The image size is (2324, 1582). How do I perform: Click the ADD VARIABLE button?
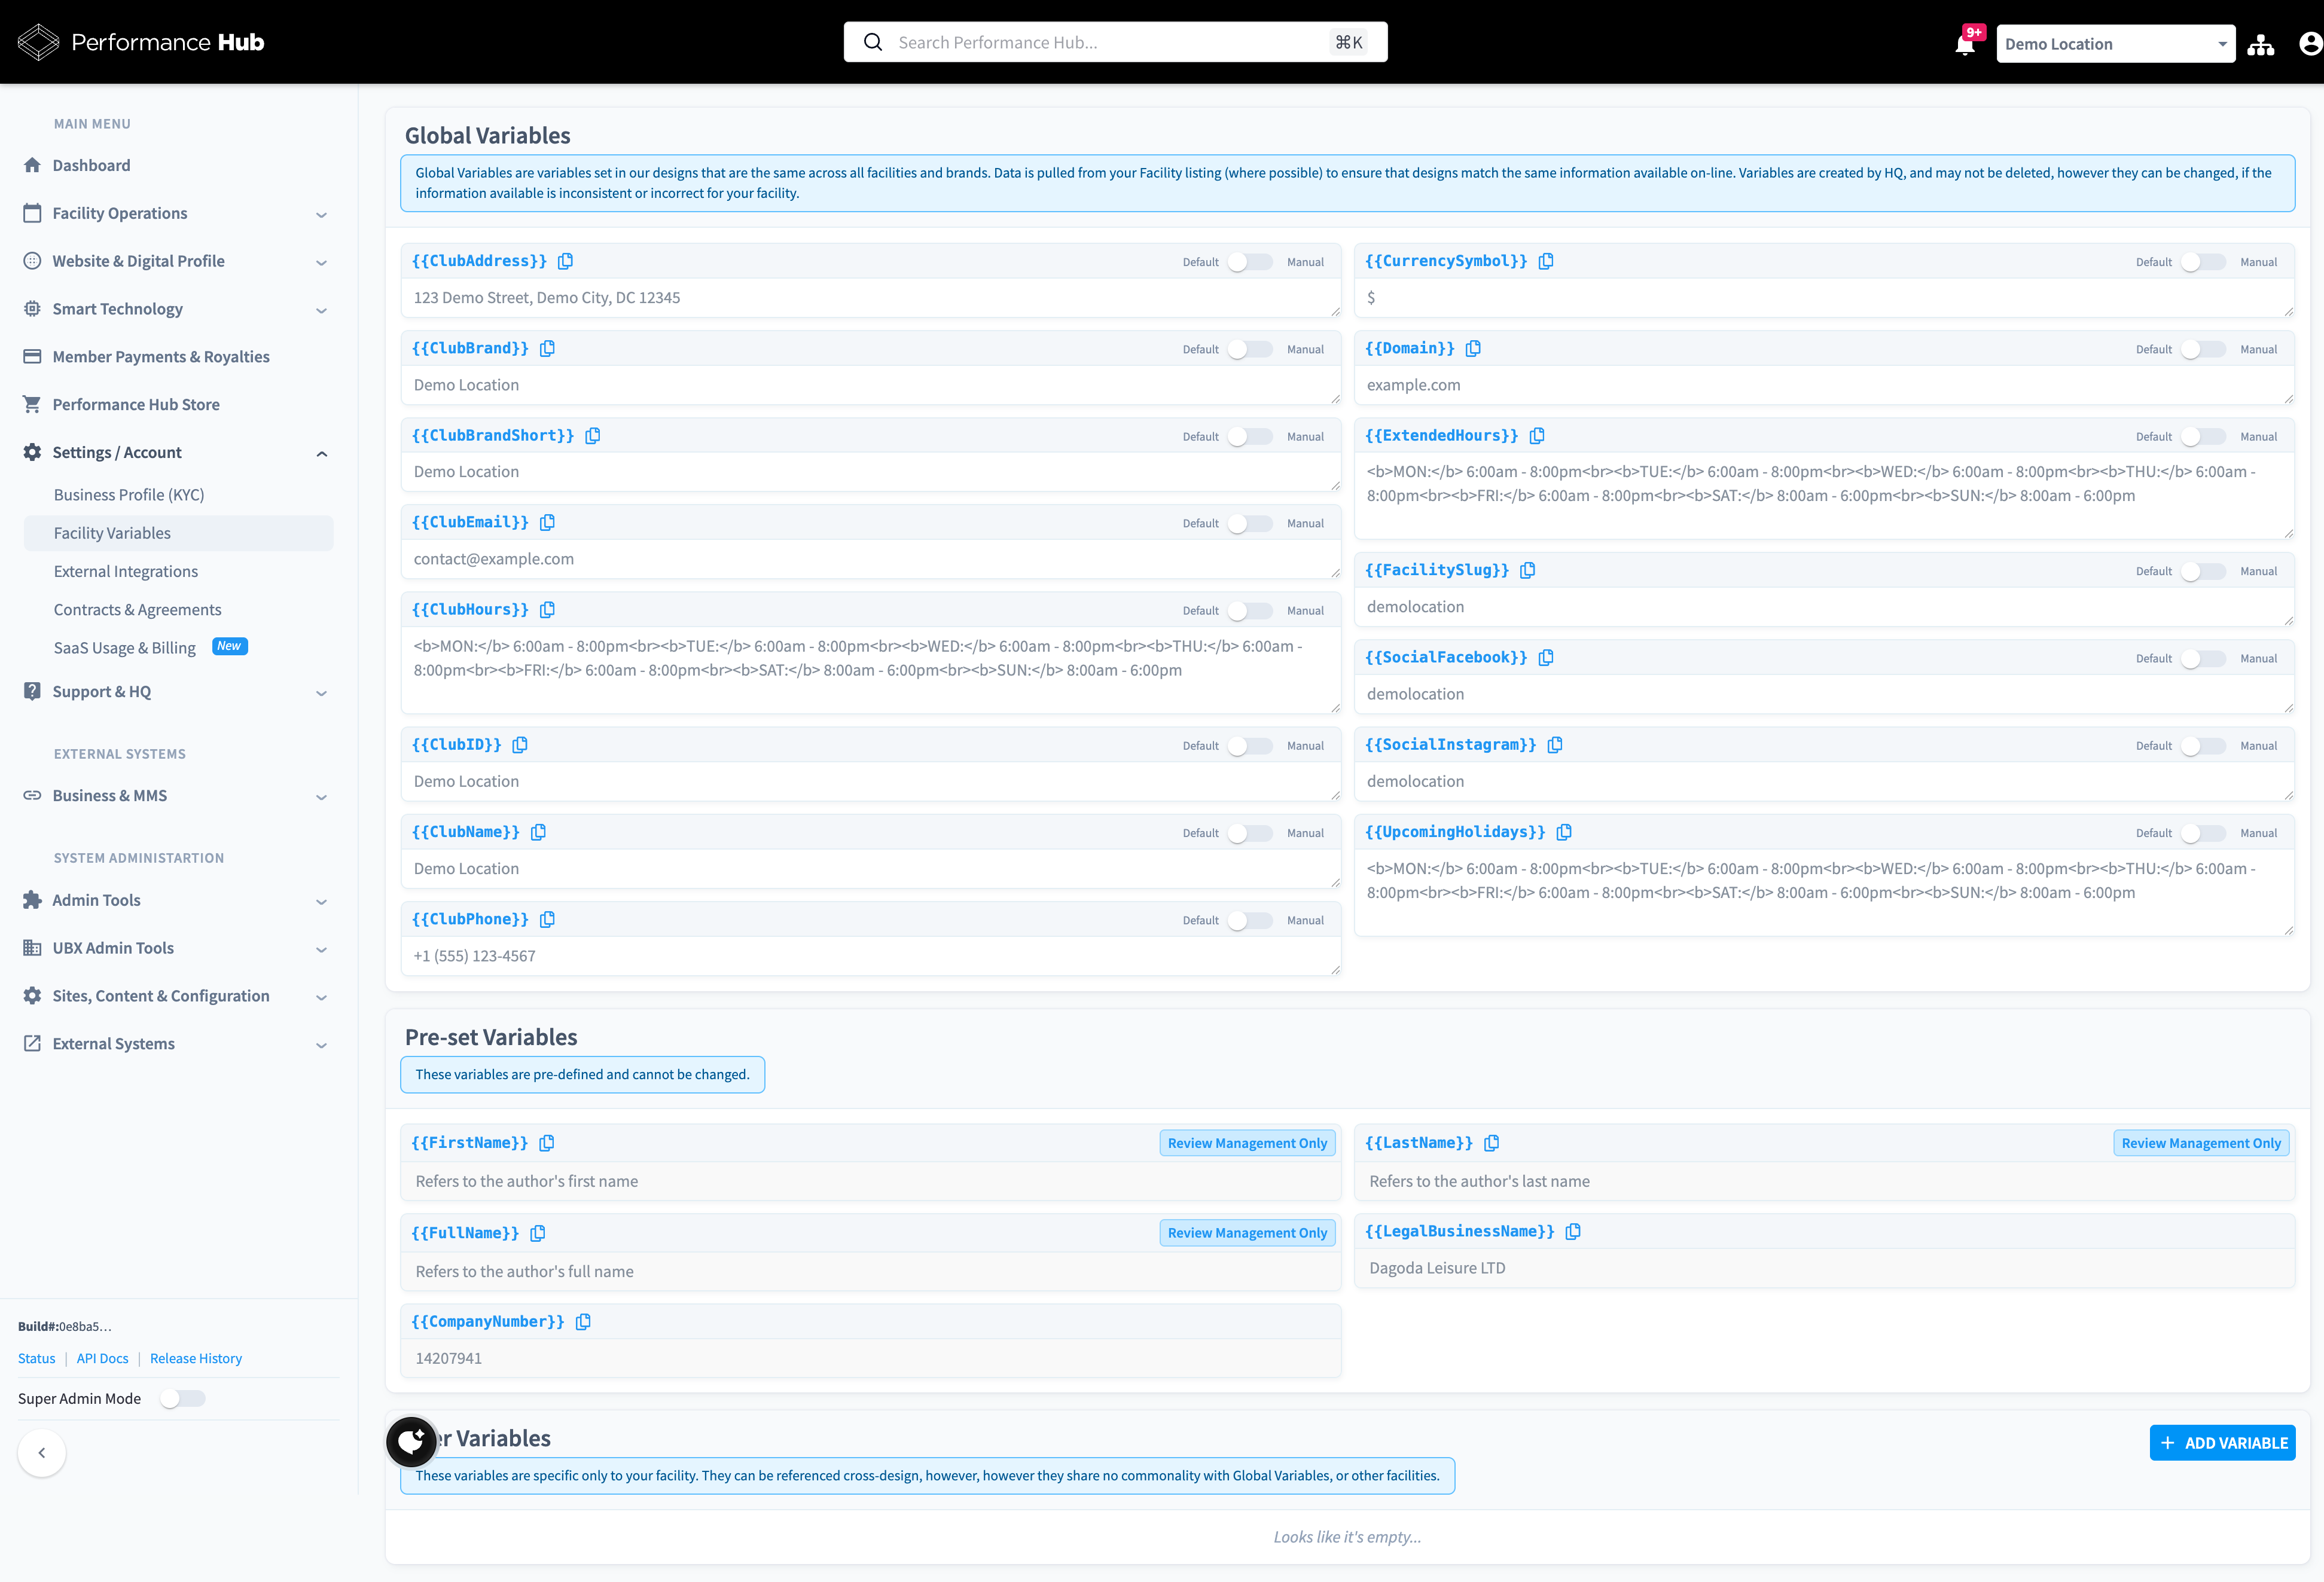tap(2222, 1442)
